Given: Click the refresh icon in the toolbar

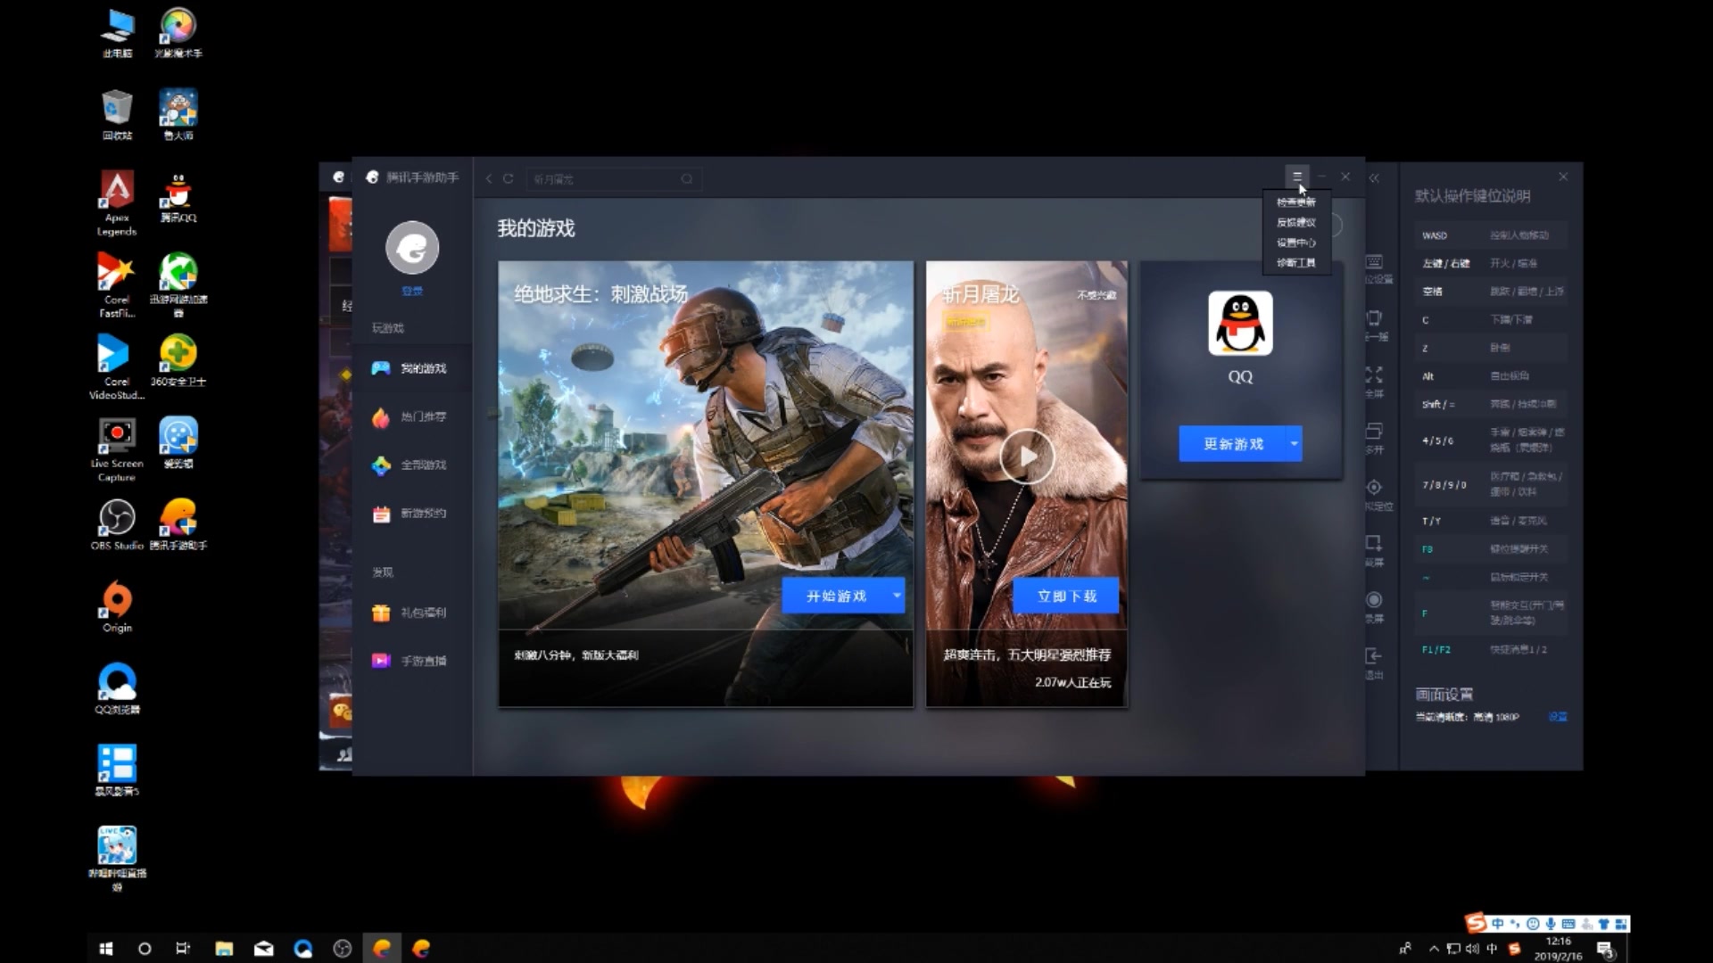Looking at the screenshot, I should (x=508, y=178).
